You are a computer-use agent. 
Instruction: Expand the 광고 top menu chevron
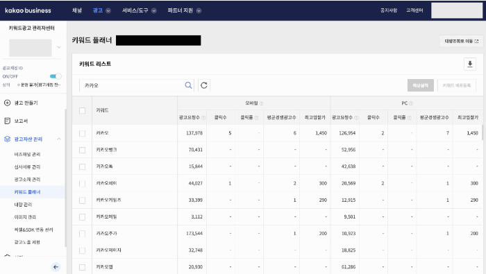pos(108,10)
